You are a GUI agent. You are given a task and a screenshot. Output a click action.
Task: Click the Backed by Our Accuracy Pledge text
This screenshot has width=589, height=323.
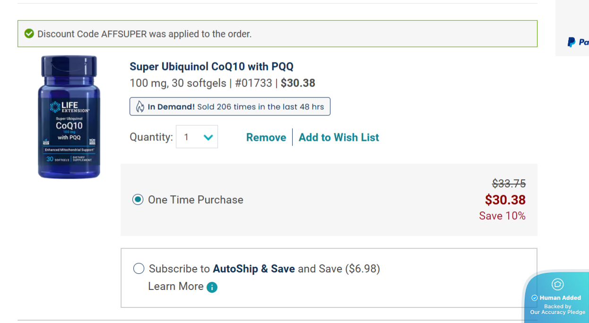[x=558, y=309]
